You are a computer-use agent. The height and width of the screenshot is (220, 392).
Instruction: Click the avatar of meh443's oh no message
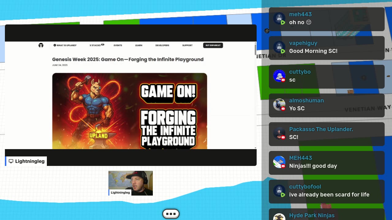279,19
